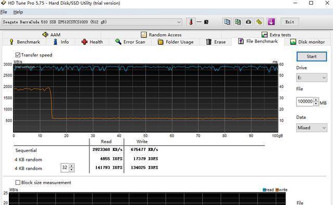333x205 pixels.
Task: Click the sequential read value 2923368 KB/s
Action: click(x=107, y=149)
